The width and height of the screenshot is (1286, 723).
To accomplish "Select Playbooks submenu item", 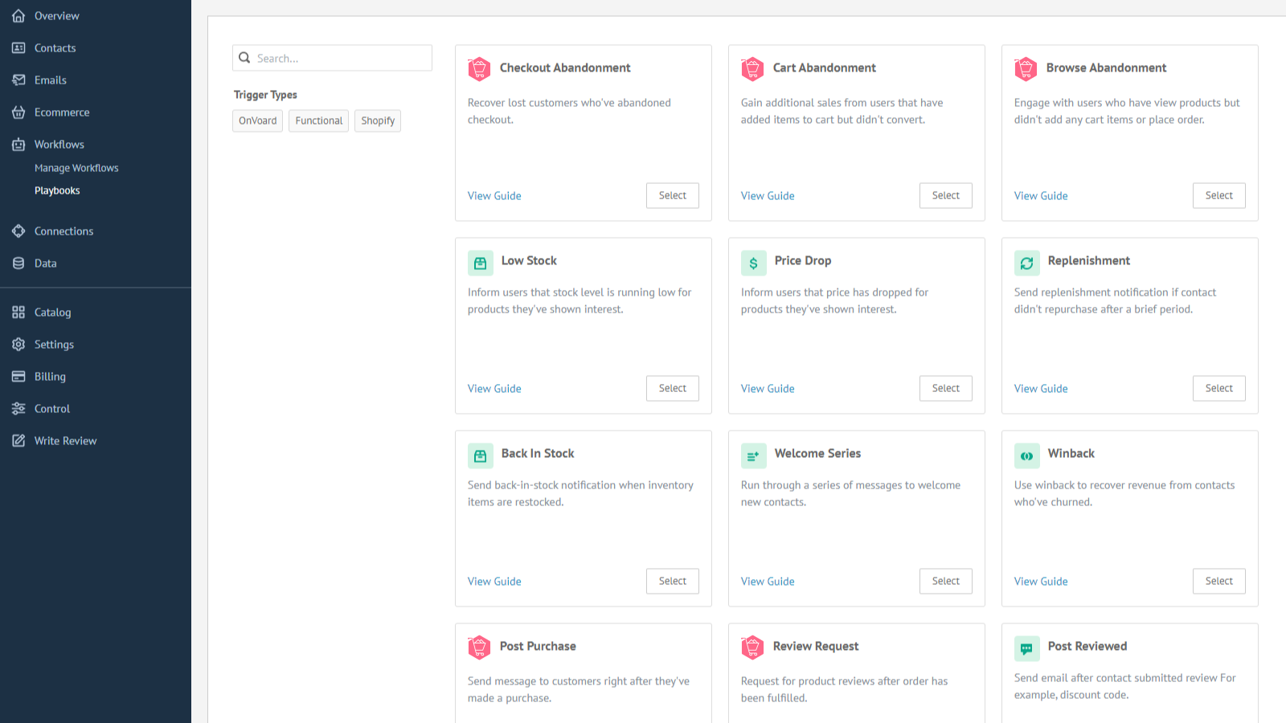I will 57,190.
